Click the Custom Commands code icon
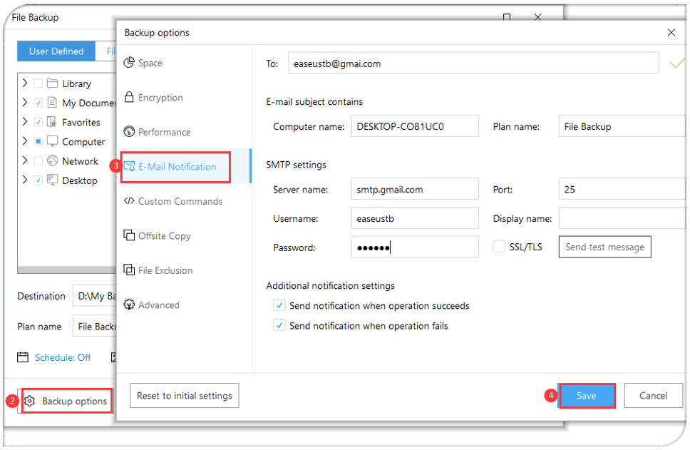 point(129,201)
